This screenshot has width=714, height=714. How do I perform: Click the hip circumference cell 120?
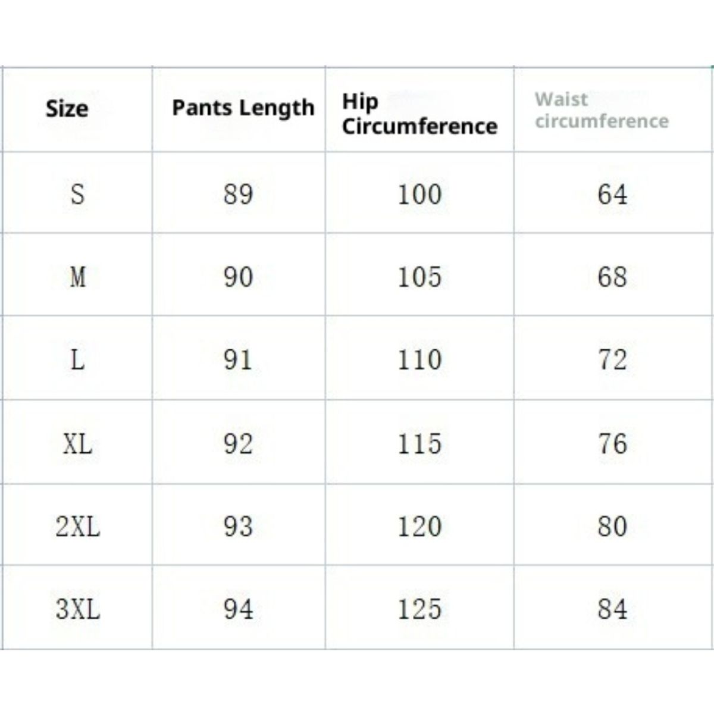419,526
